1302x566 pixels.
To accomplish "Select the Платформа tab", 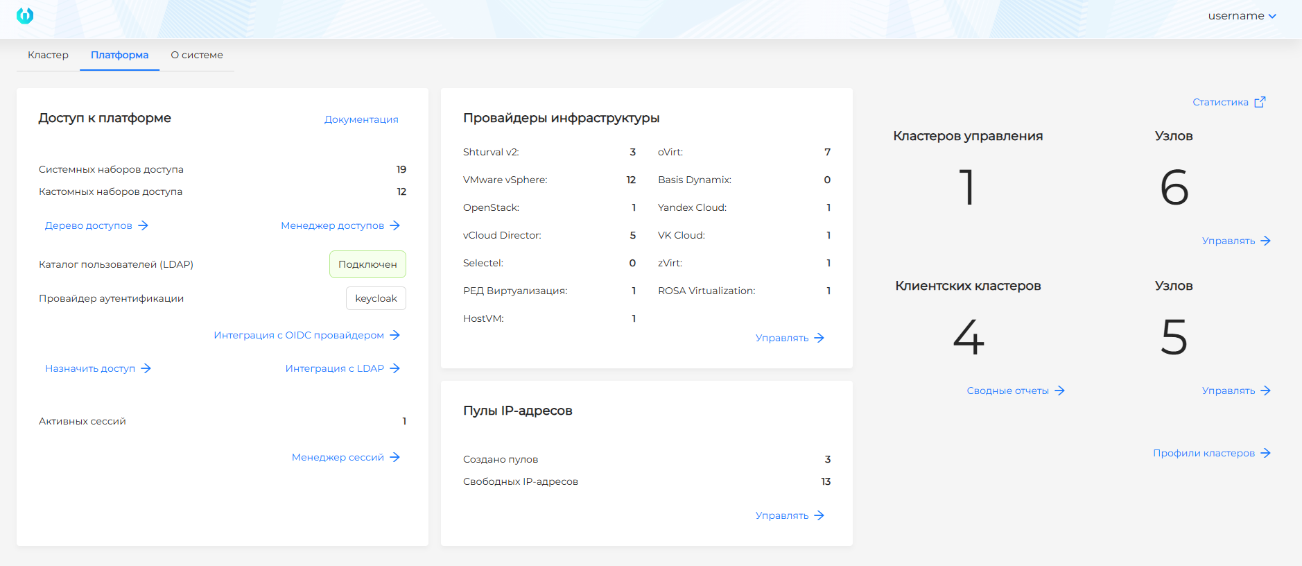I will click(119, 55).
